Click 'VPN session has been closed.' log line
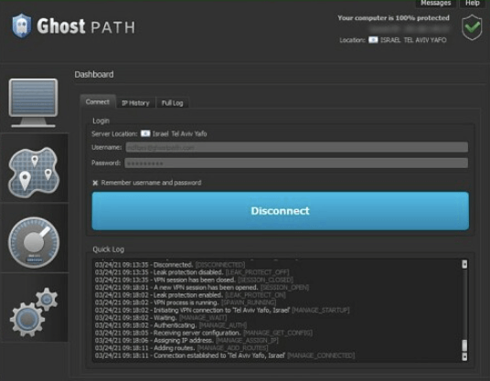This screenshot has height=381, width=490. [194, 280]
